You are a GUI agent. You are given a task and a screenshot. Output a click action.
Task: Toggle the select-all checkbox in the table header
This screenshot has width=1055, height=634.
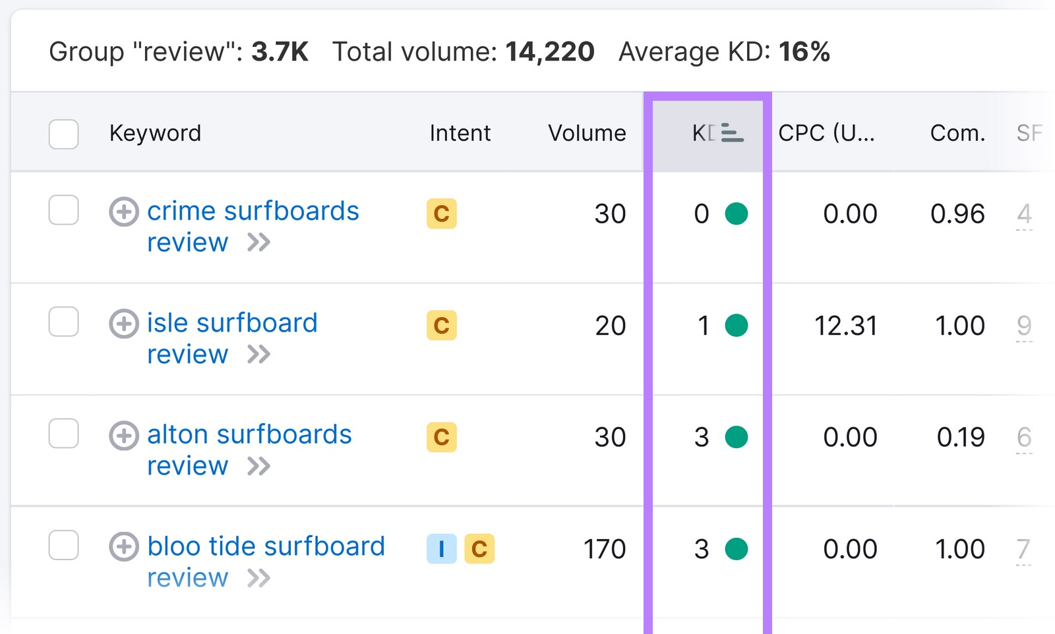[x=63, y=134]
